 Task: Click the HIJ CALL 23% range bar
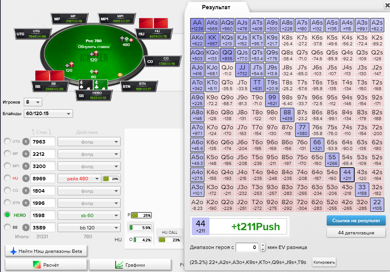169,240
